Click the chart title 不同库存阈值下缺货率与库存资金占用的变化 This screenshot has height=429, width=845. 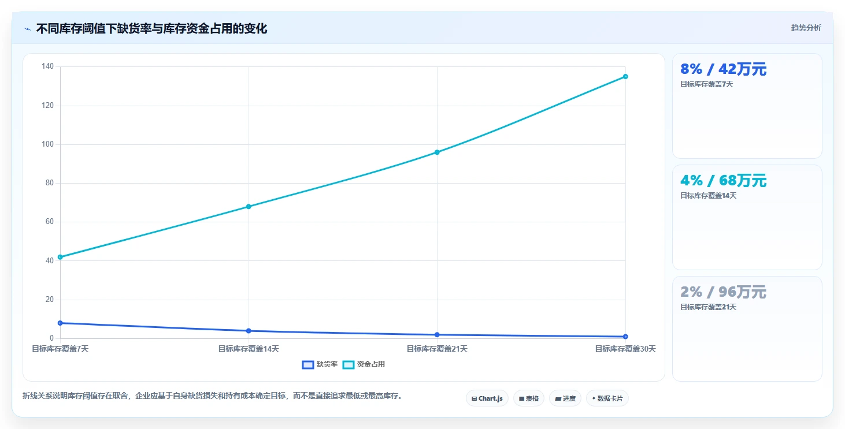[151, 29]
